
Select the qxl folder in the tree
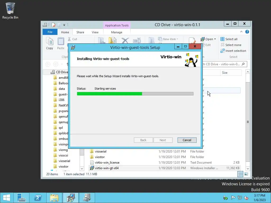tap(58, 128)
